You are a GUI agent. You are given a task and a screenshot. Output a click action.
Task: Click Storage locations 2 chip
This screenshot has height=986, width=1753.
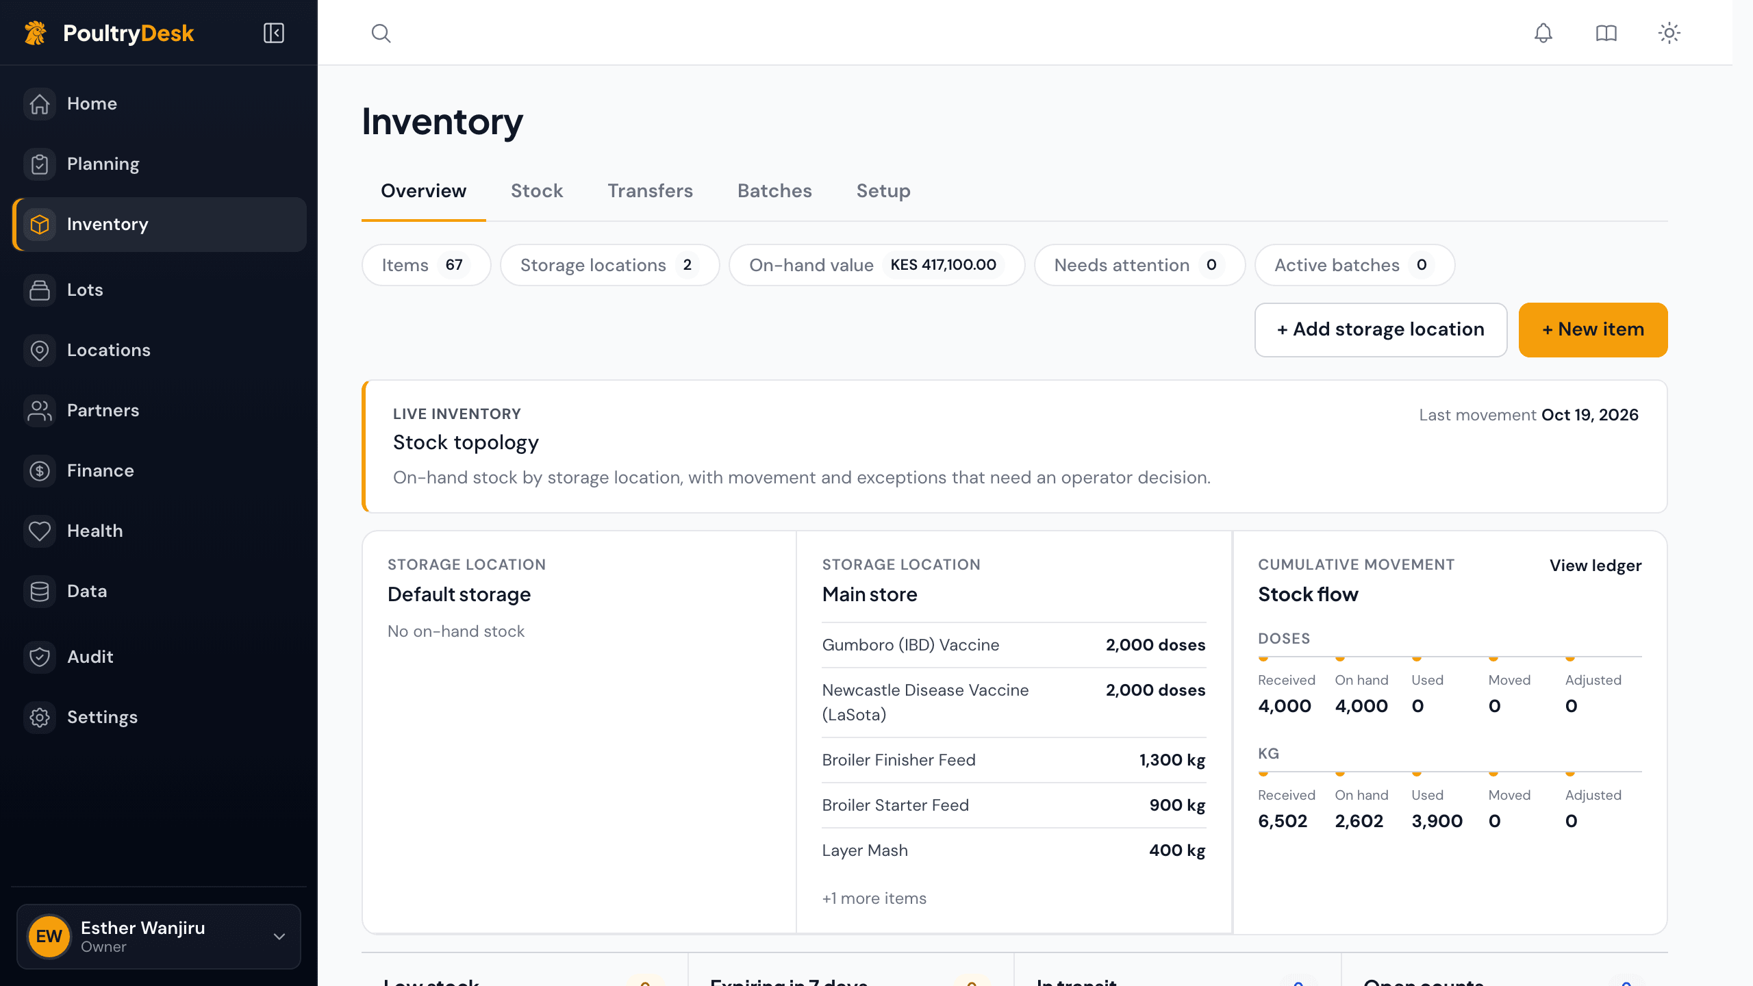point(609,265)
